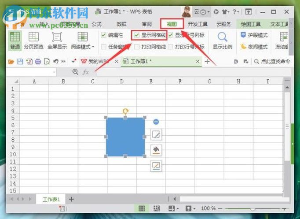Click horizontal scrollbar left arrow
The image size is (300, 219).
(x=175, y=199)
